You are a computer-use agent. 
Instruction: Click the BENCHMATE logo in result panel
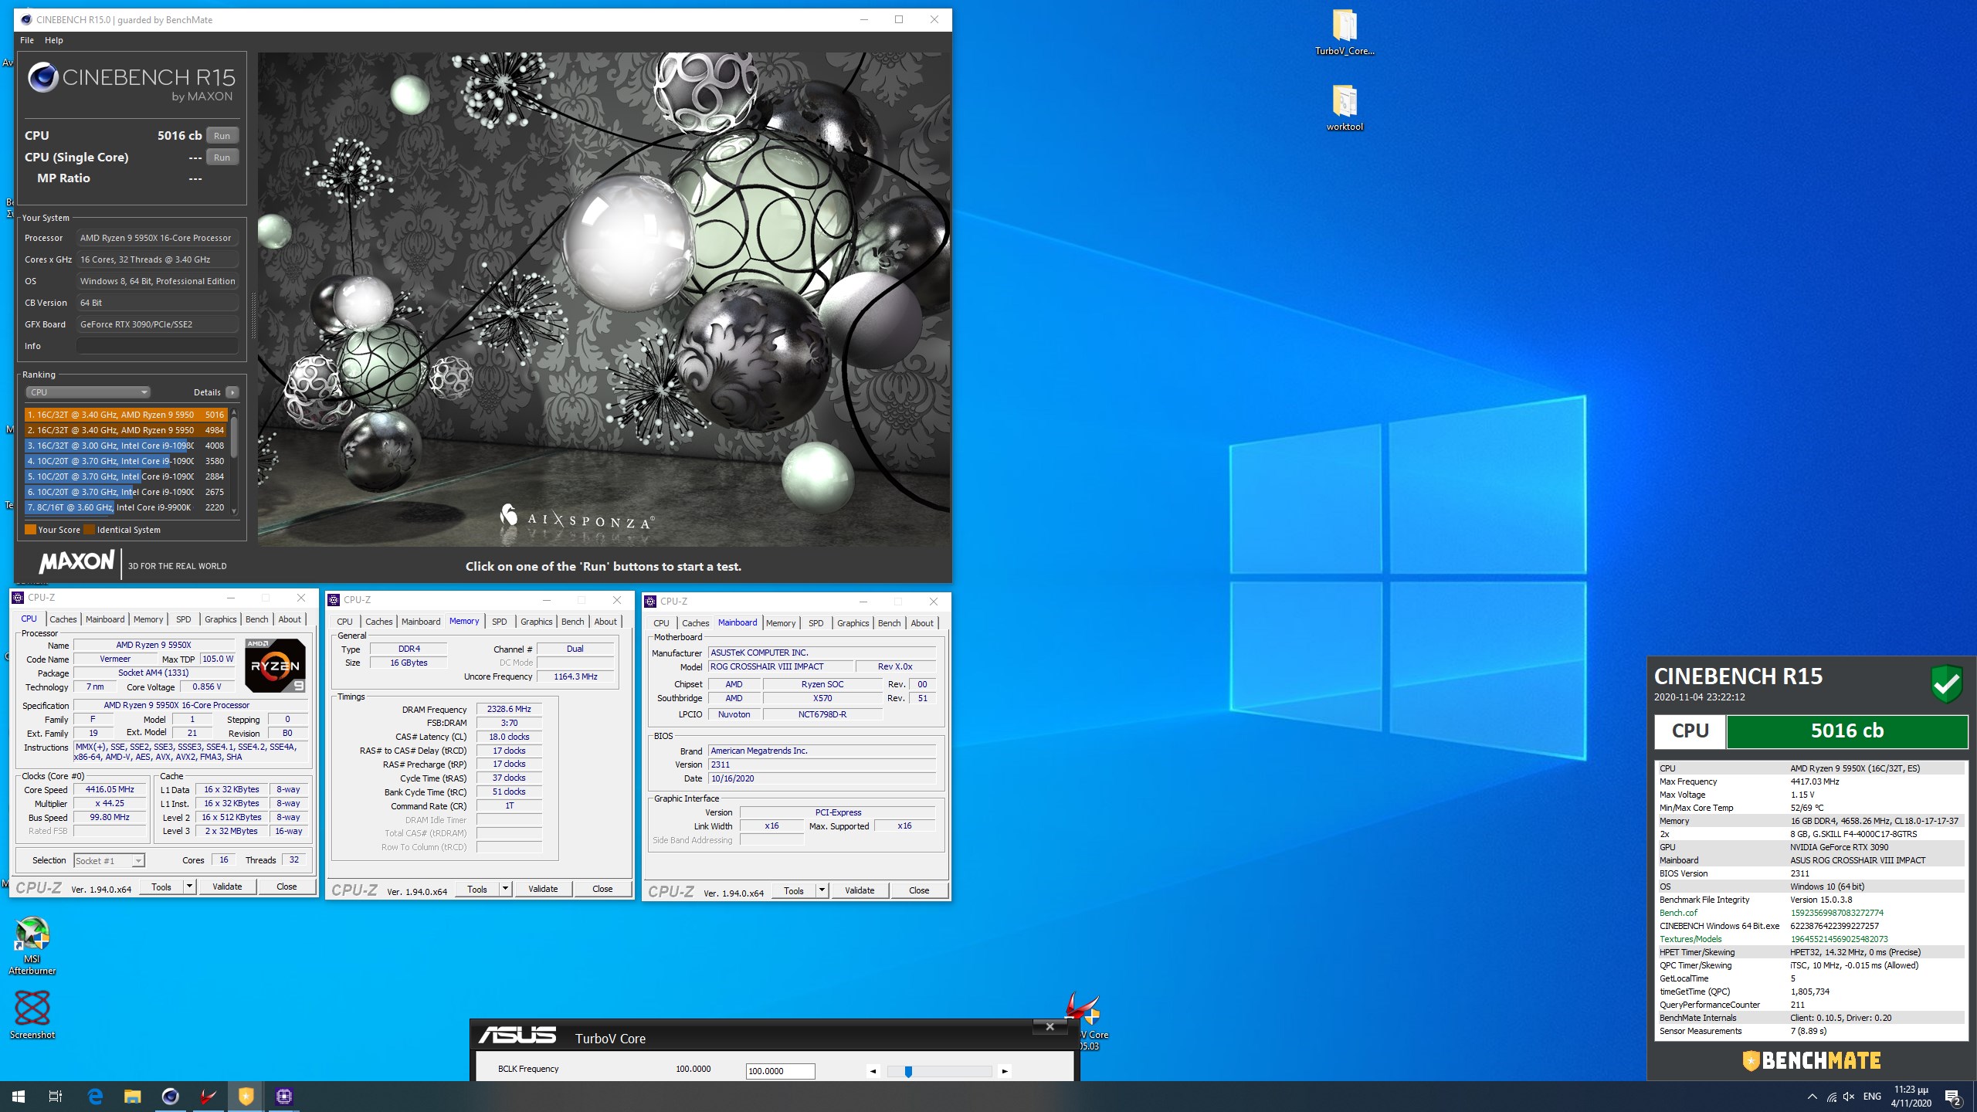pos(1811,1060)
